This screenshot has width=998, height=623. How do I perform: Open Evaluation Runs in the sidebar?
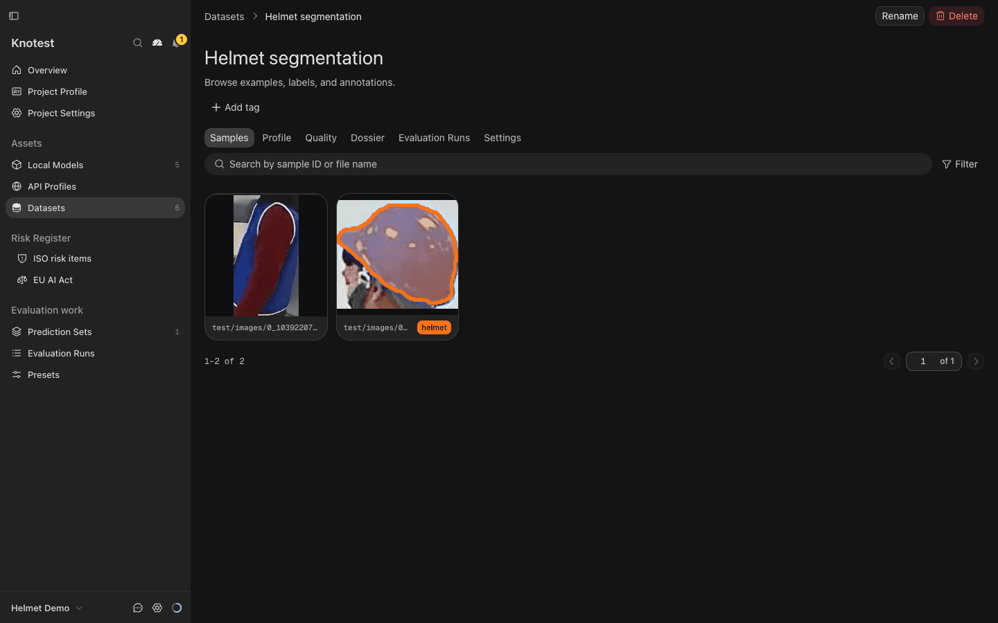click(95, 353)
